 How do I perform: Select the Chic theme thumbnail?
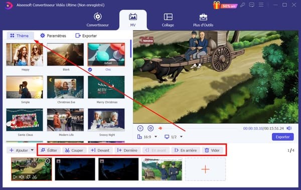(106, 54)
